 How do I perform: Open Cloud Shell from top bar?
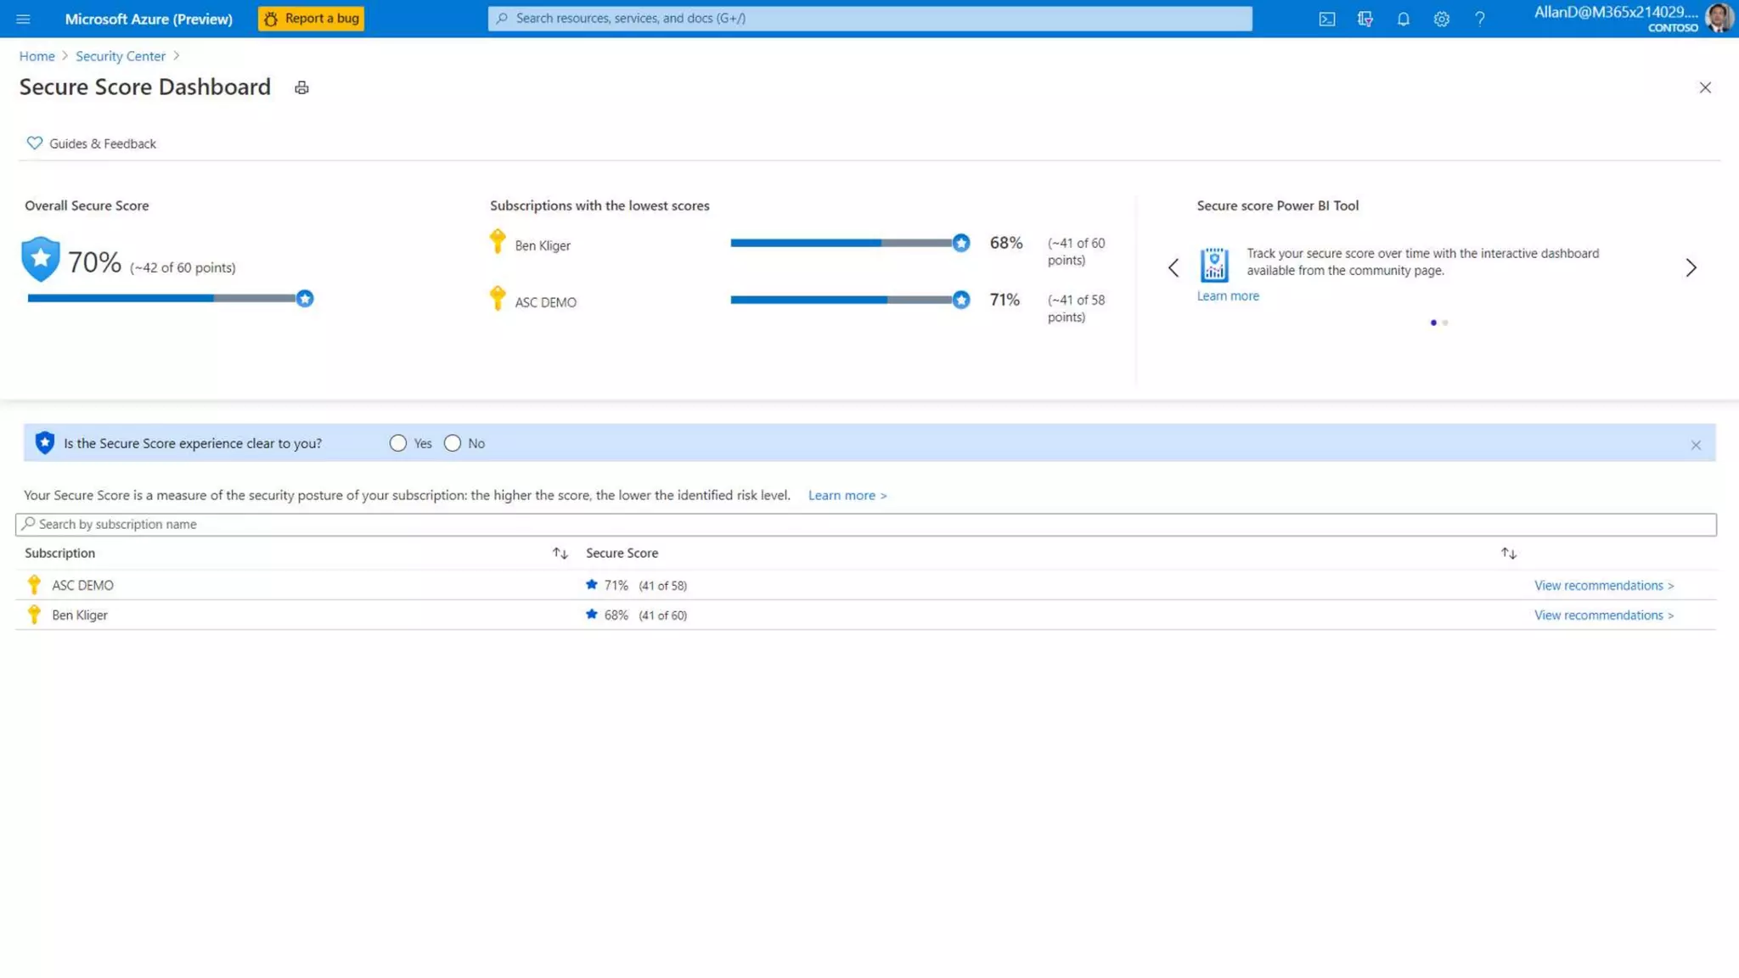click(x=1326, y=19)
